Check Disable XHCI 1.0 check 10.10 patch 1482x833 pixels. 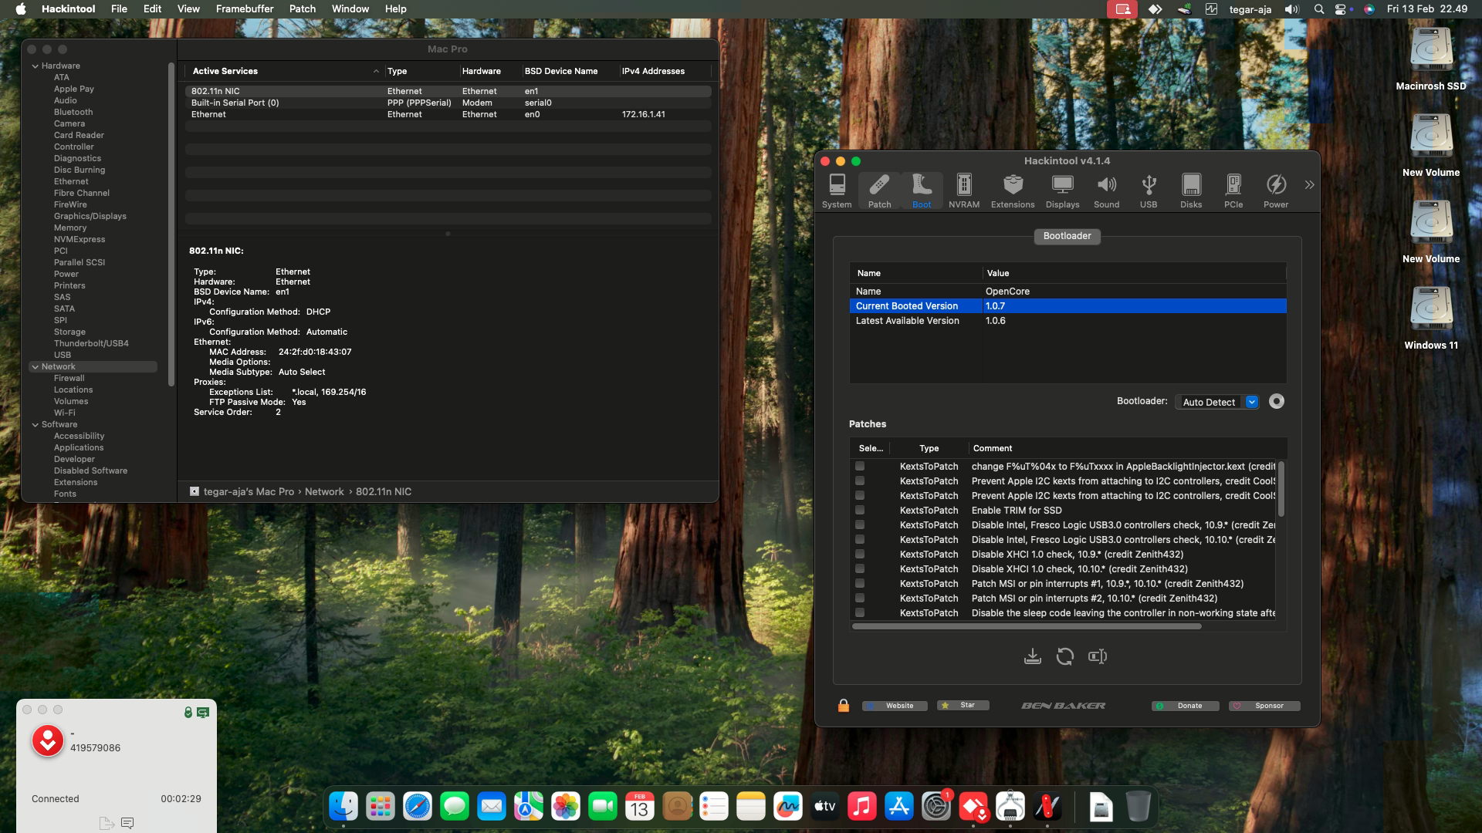pos(860,568)
